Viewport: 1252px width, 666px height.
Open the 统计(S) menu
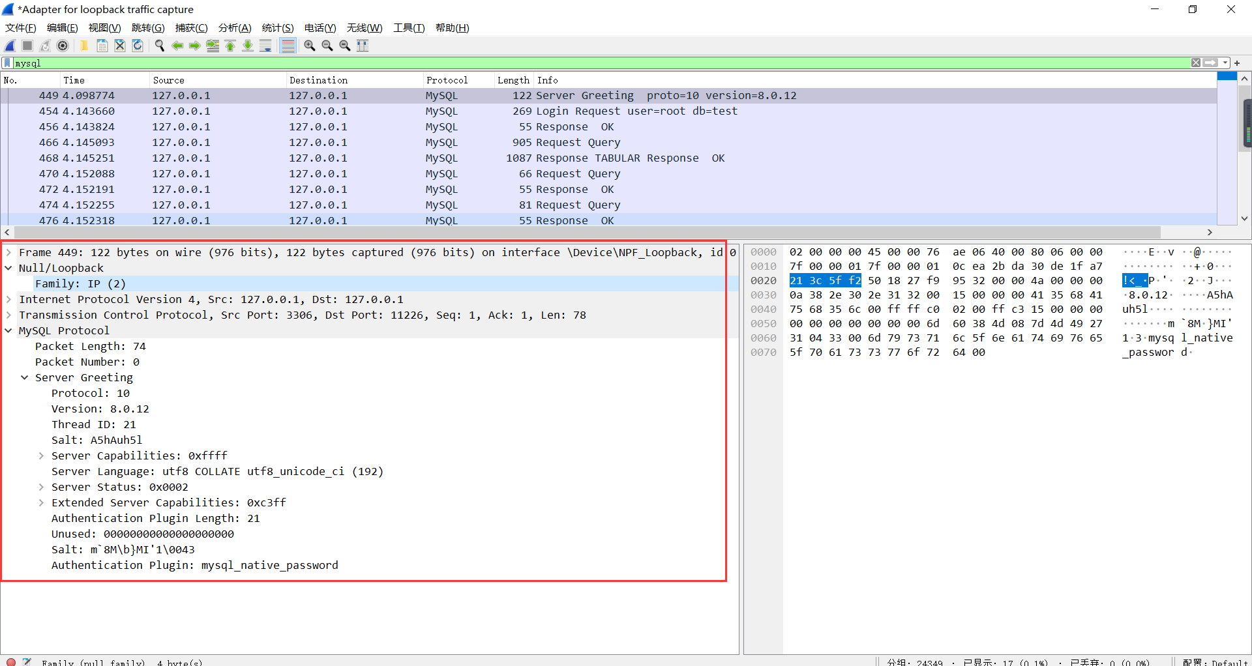point(278,28)
